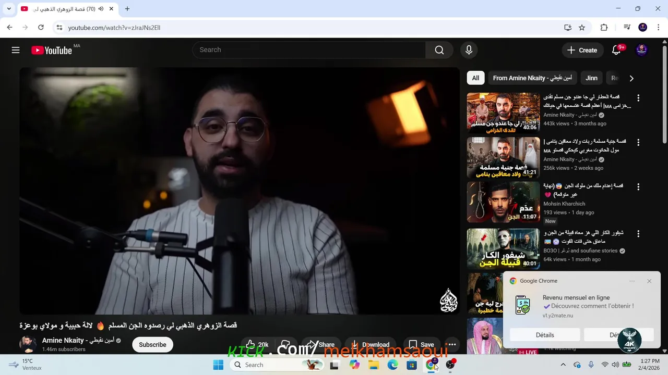This screenshot has height=375, width=668.
Task: Open the 40:06 recommended video thumbnail
Action: tap(503, 113)
